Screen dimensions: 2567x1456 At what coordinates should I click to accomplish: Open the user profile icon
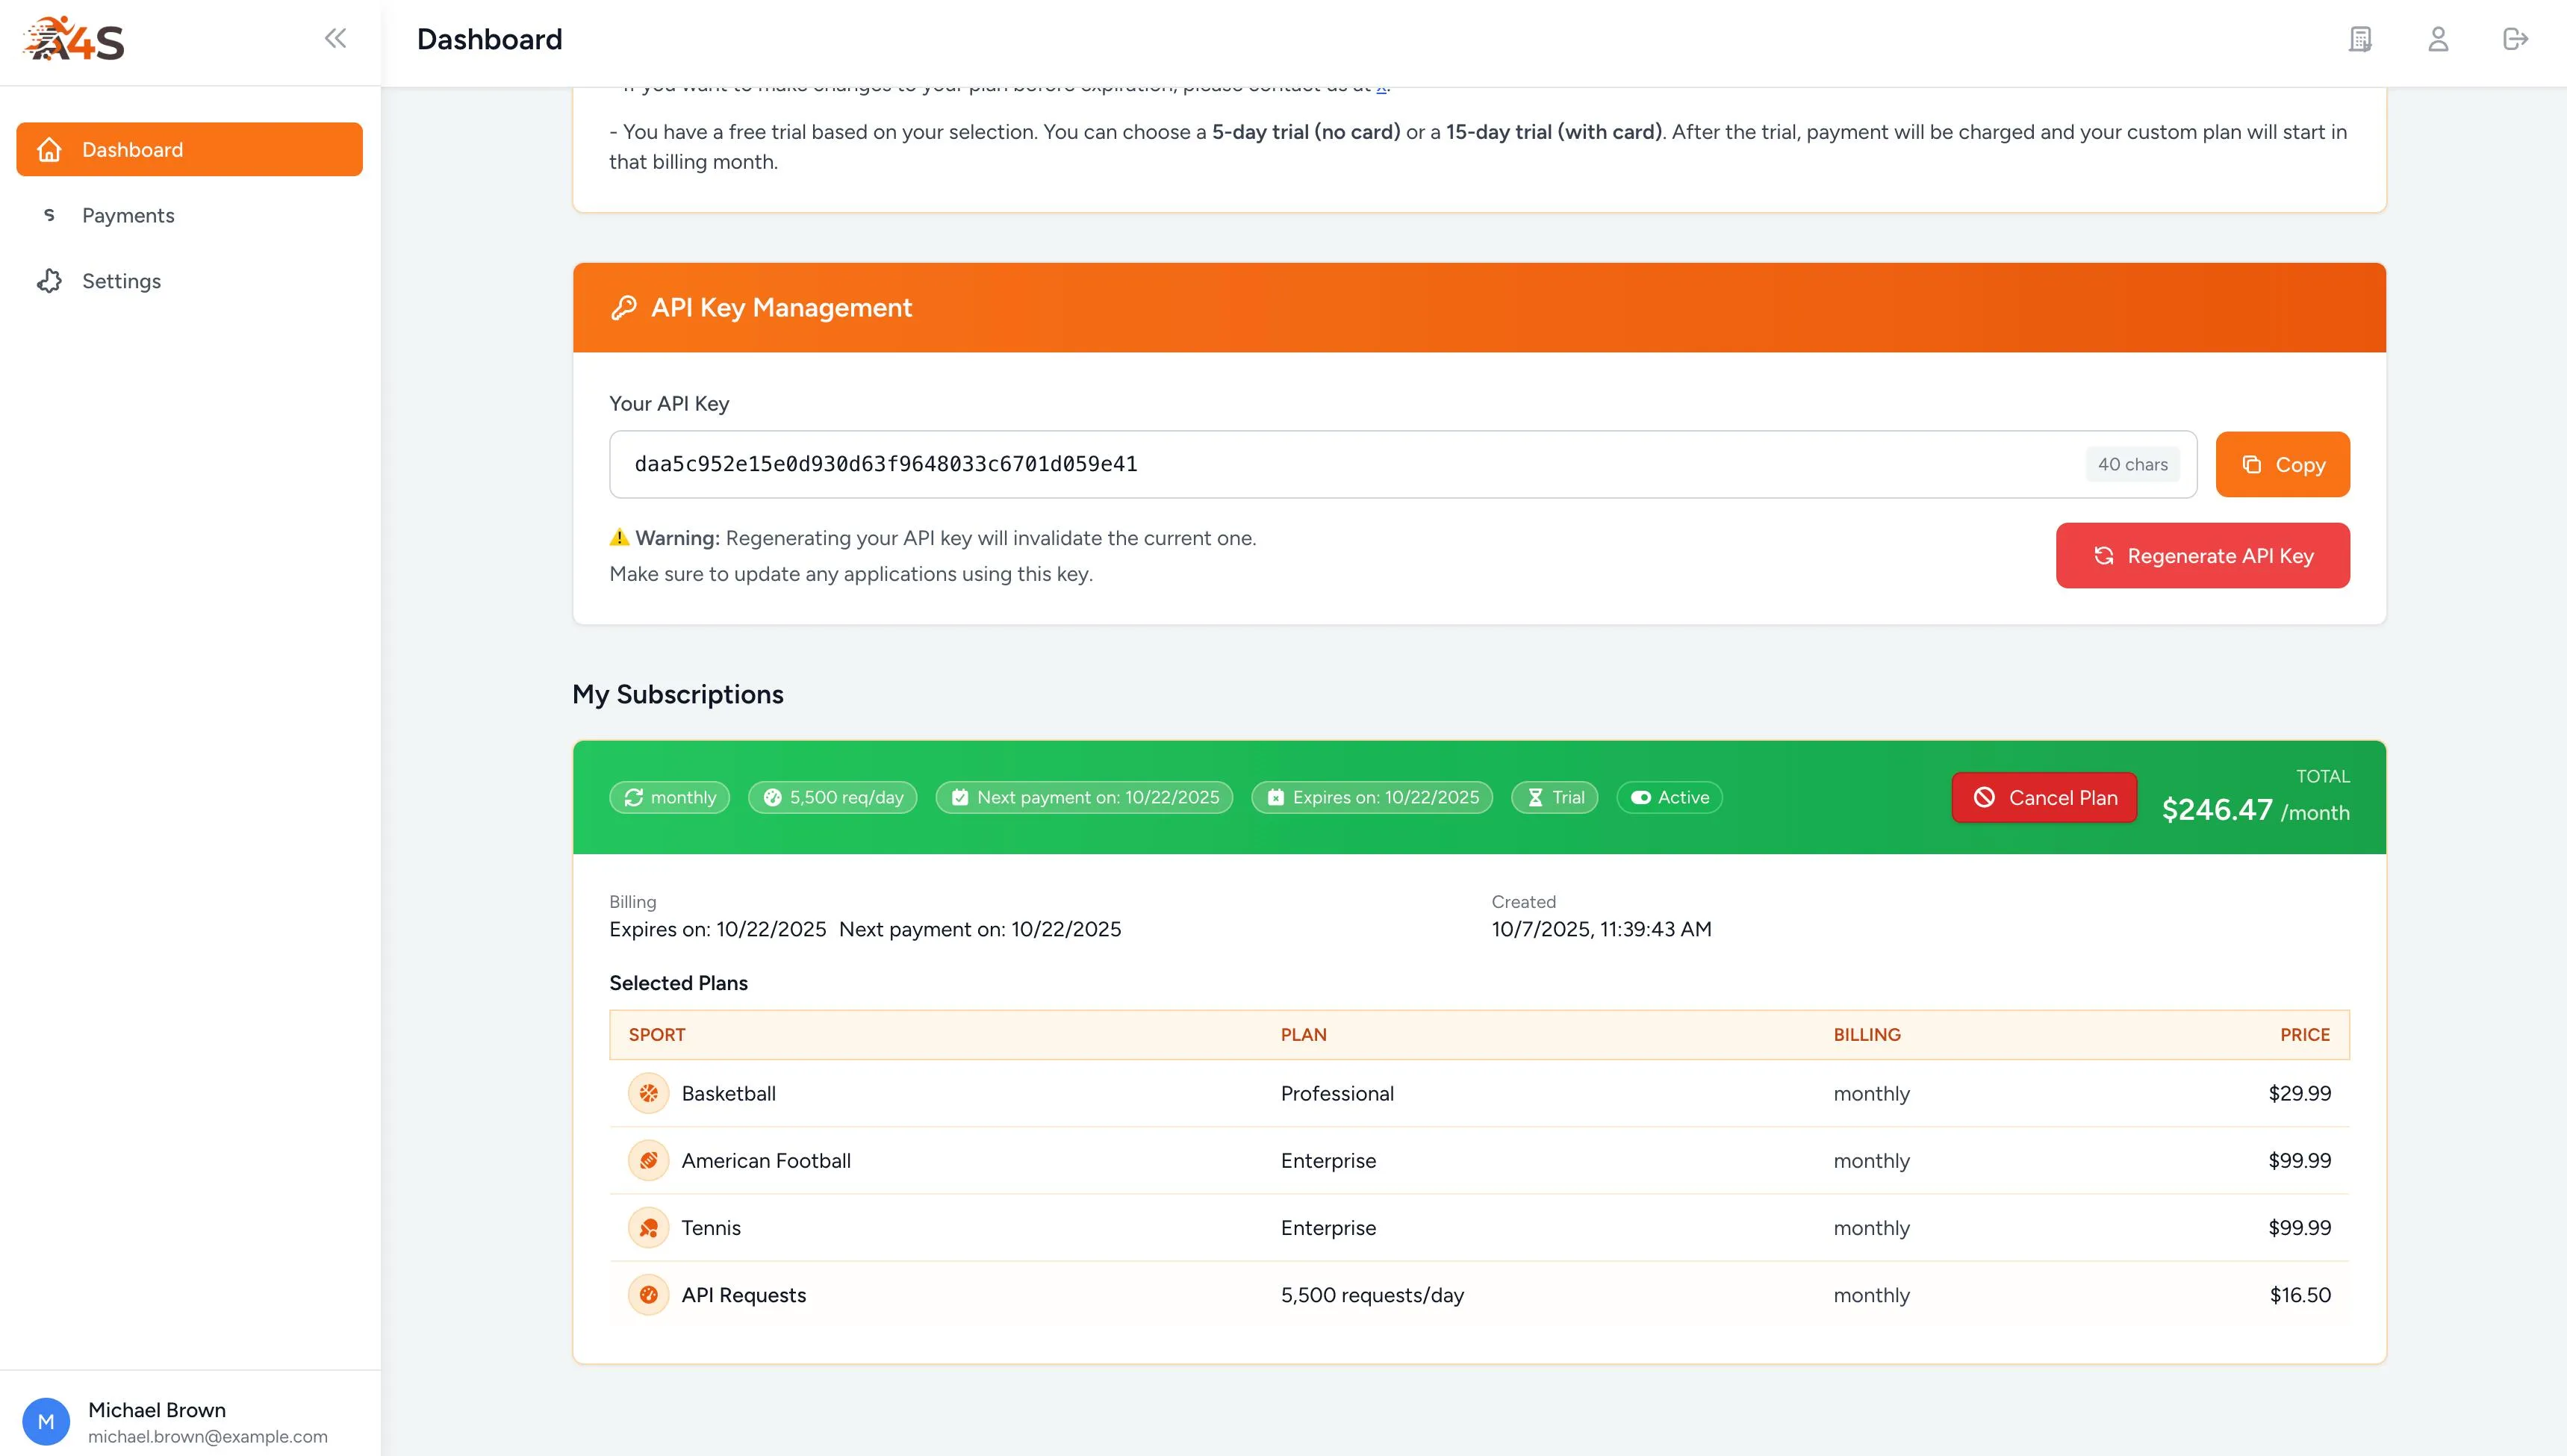coord(2438,39)
